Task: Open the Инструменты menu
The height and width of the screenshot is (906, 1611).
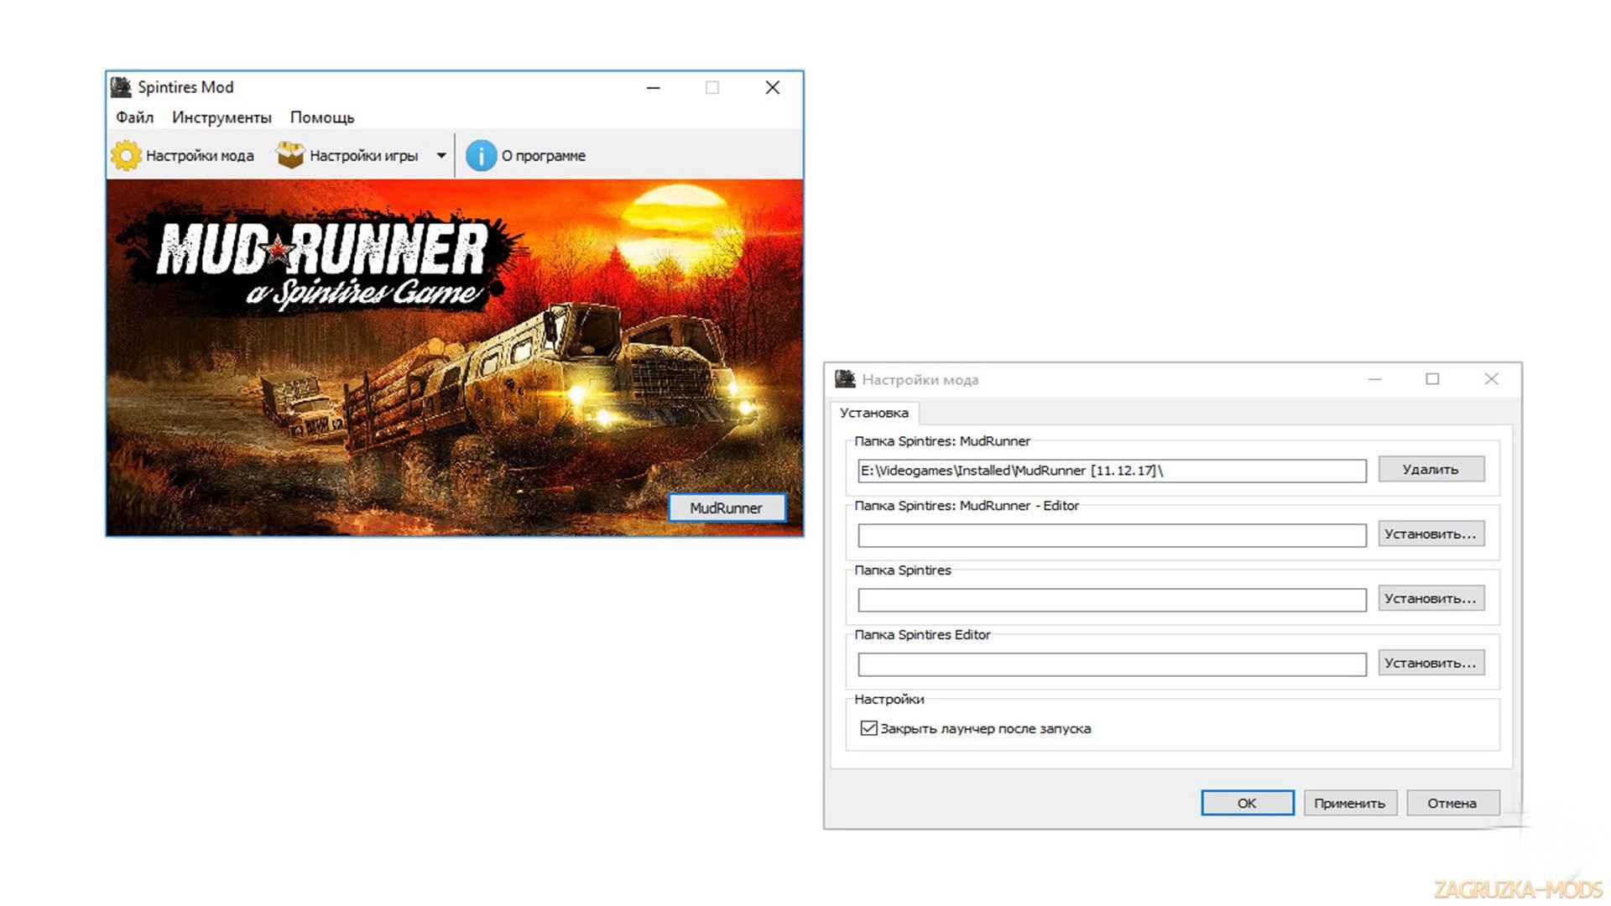Action: [222, 117]
